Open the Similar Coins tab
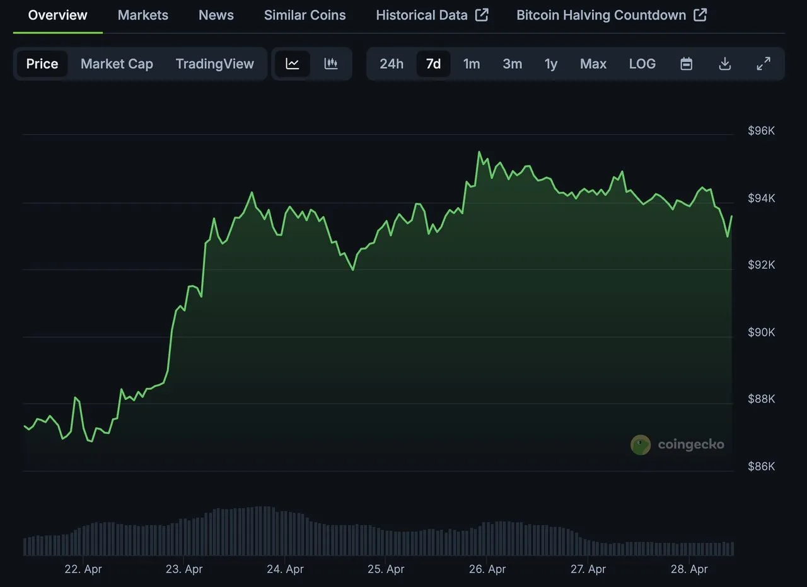 tap(305, 15)
